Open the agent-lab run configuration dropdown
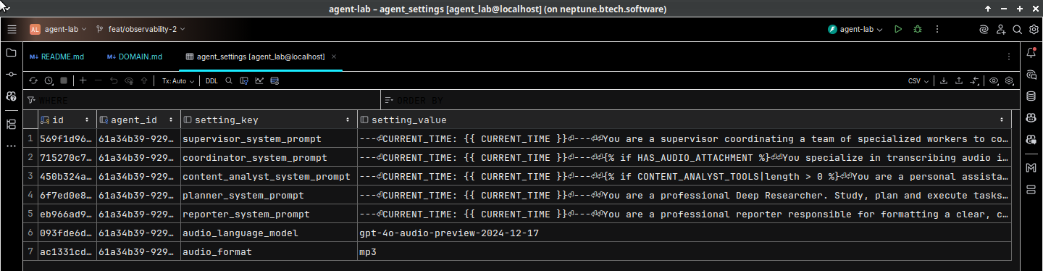Screen dimensions: 1043x271 tap(855, 30)
